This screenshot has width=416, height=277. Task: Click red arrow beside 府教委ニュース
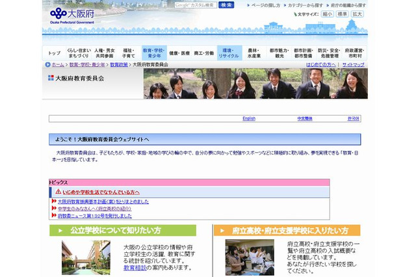(x=54, y=215)
